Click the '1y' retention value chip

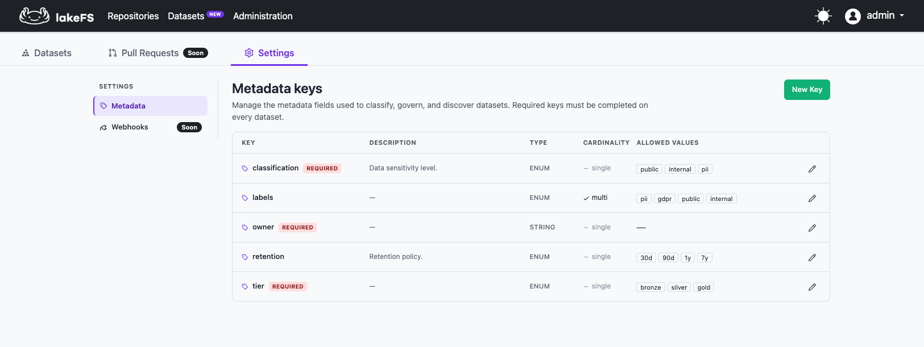click(x=688, y=258)
